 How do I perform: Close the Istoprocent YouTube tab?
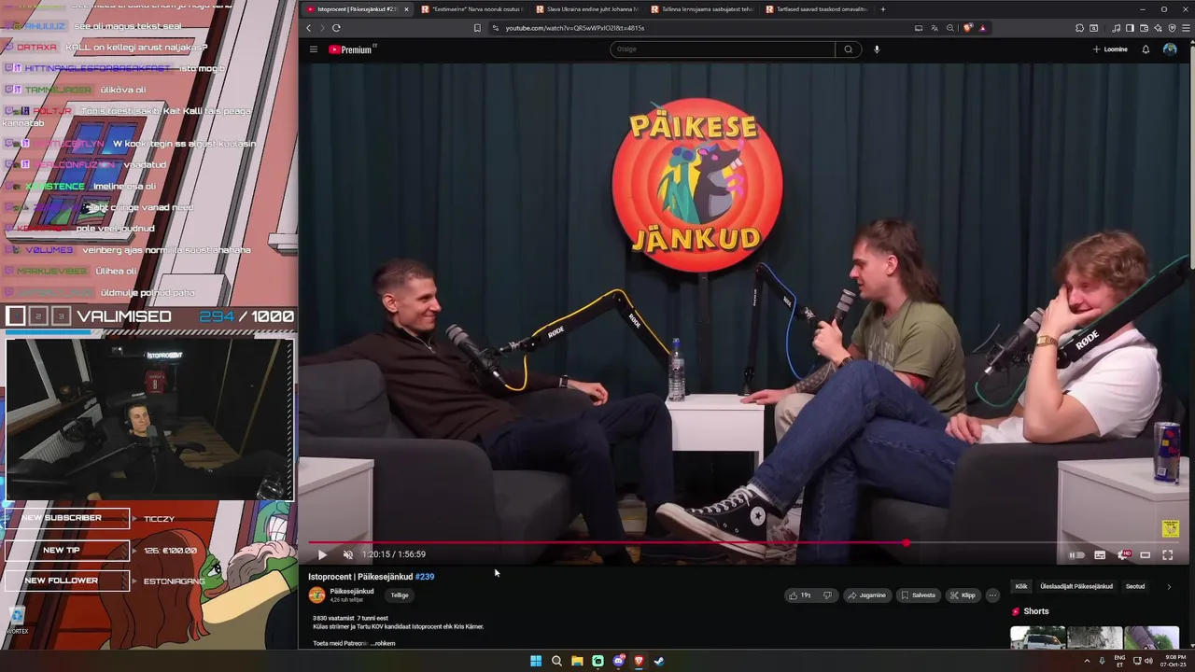coord(406,9)
